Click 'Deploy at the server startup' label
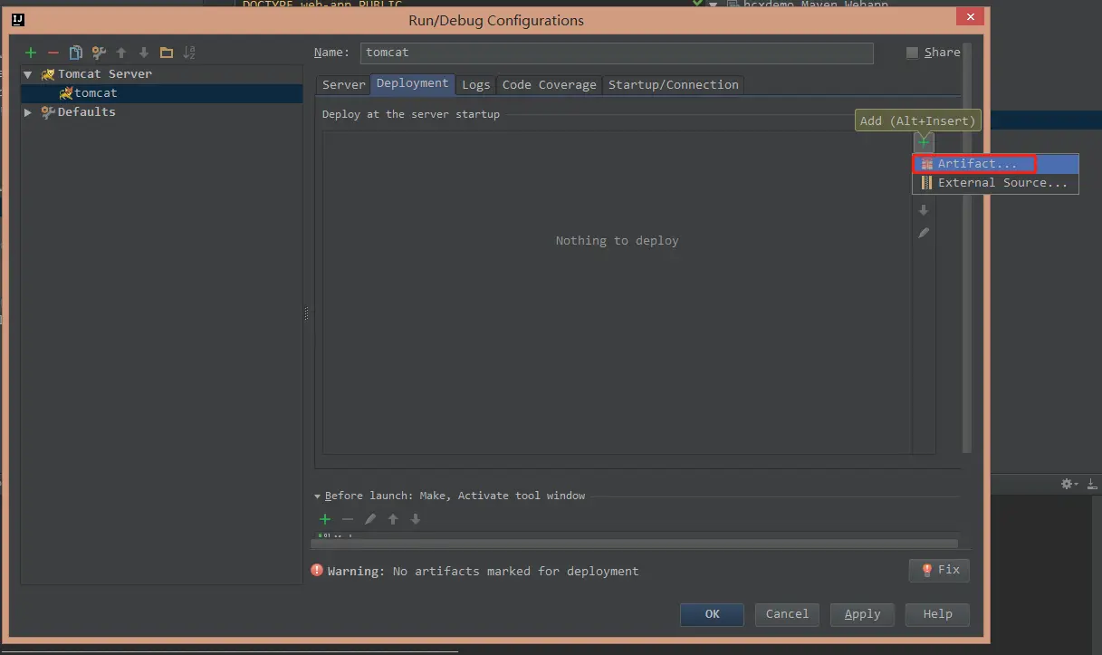This screenshot has width=1102, height=655. click(411, 114)
